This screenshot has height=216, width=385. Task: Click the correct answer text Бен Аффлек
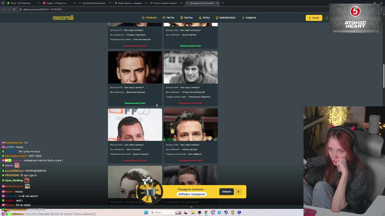tap(195, 154)
